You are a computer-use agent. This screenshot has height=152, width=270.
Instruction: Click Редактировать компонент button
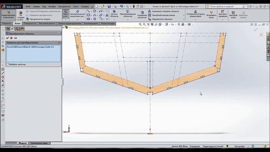[x=8, y=15]
